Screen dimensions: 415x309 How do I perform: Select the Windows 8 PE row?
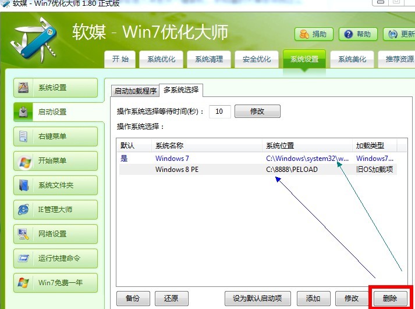(258, 169)
